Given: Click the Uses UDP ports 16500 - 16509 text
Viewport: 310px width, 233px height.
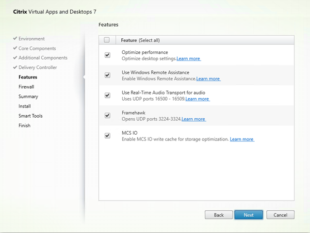Looking at the screenshot, I should (x=153, y=99).
